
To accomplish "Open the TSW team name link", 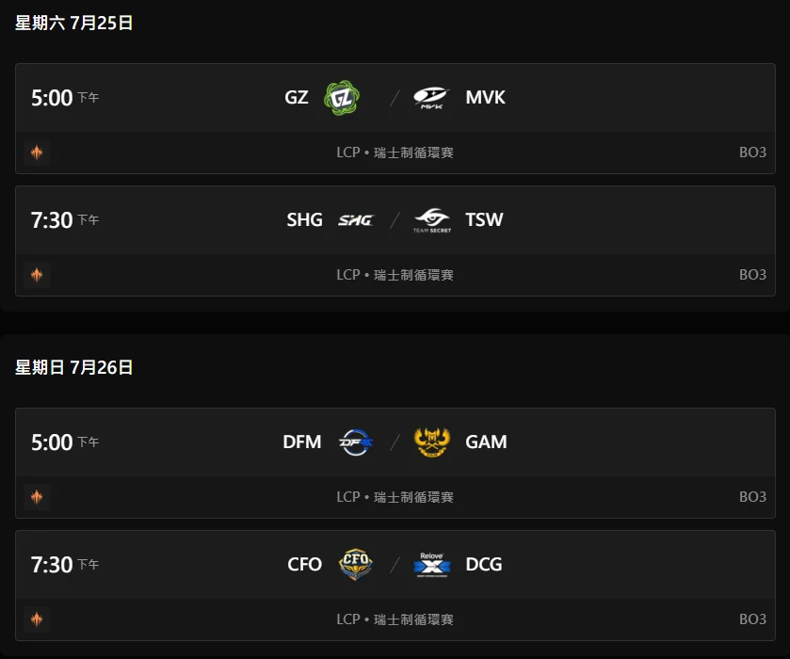I will point(484,219).
